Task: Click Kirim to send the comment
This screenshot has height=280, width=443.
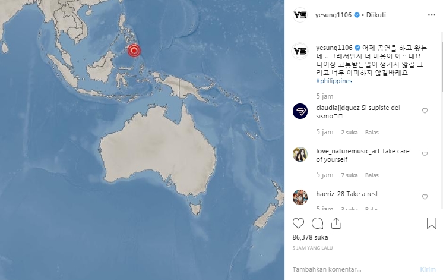Action: tap(428, 269)
